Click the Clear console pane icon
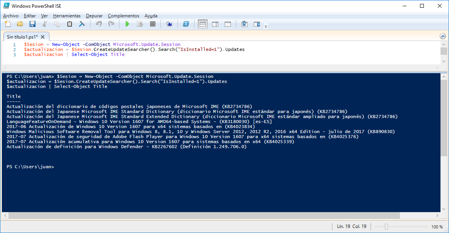The width and height of the screenshot is (449, 233). pos(82,24)
